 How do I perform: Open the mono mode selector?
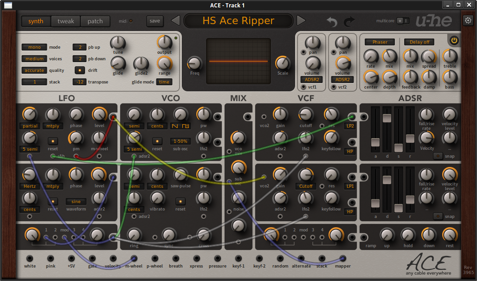point(34,47)
